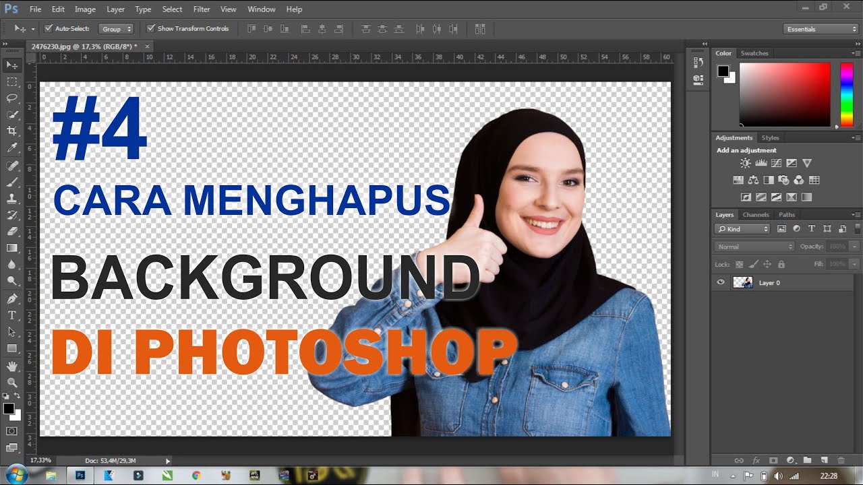Add a Photo Filter adjustment
The image size is (863, 485).
[783, 180]
